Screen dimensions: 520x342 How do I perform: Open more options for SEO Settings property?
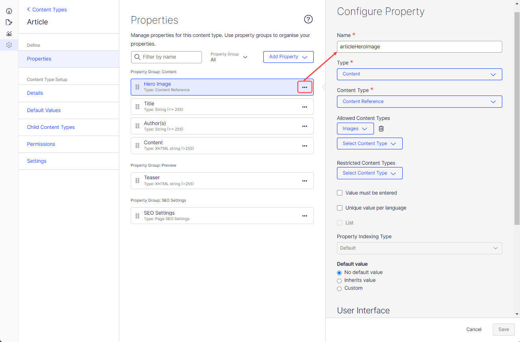click(x=305, y=216)
